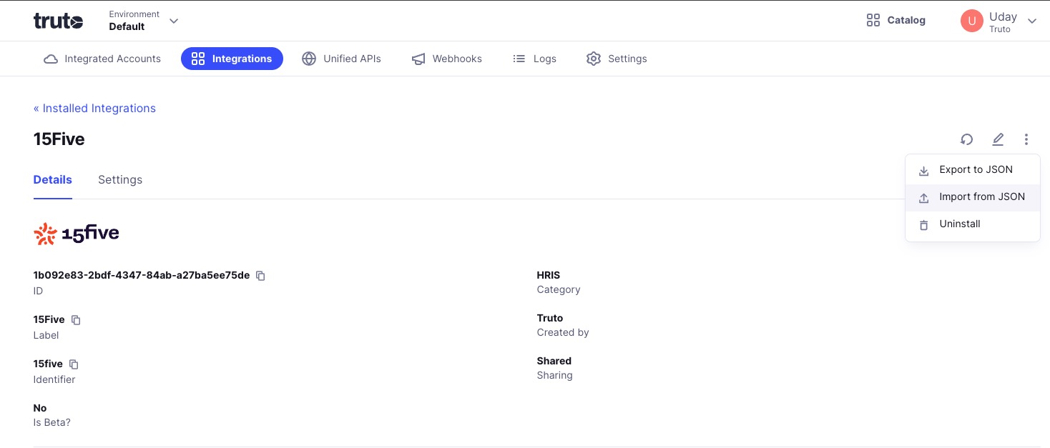
Task: Click the 15Five page heading
Action: pyautogui.click(x=59, y=139)
